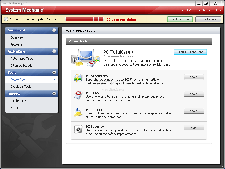
Task: Click the evaluation clock icon
Action: coord(6,19)
